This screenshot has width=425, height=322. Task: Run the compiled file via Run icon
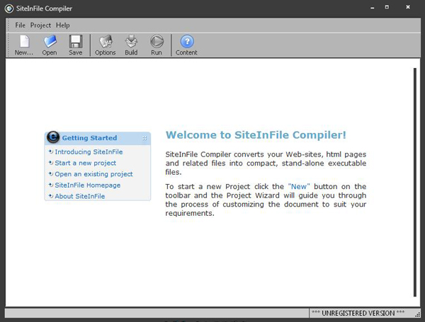(x=157, y=45)
